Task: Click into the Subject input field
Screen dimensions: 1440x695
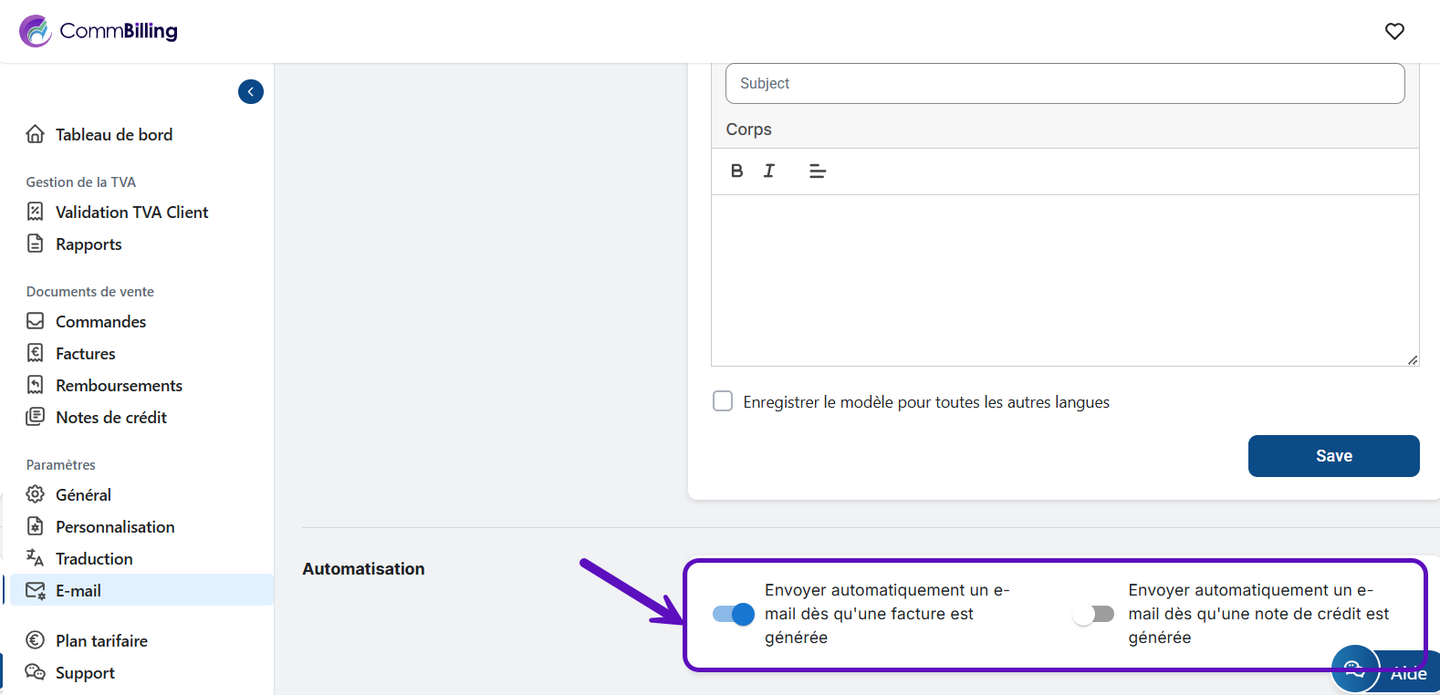Action: tap(1064, 84)
